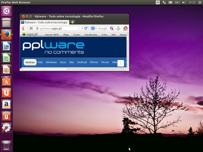203x152 pixels.
Task: Click the vertical scrollbar down arrow
Action: point(128,67)
